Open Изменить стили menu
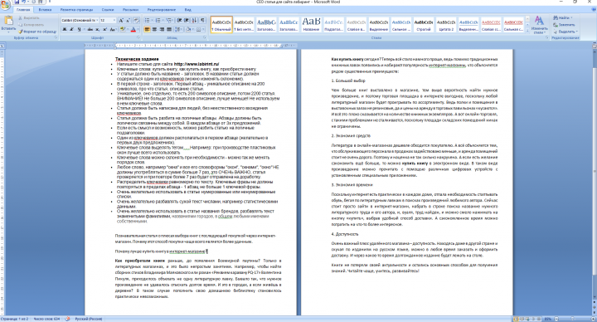 [539, 25]
